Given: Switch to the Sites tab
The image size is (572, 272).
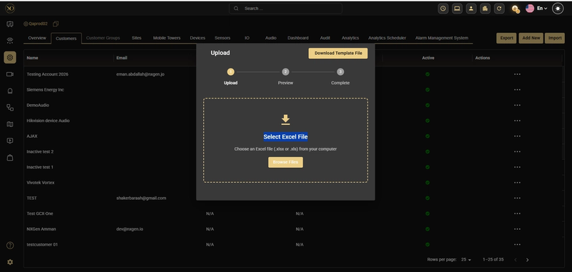Looking at the screenshot, I should coord(137,38).
